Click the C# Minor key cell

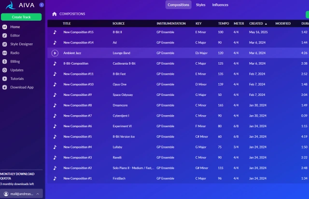tap(202, 136)
